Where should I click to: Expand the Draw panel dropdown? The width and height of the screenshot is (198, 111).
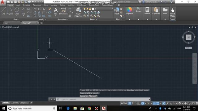pyautogui.click(x=16, y=19)
